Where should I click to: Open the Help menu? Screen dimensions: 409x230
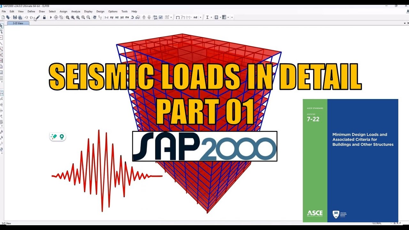[134, 11]
